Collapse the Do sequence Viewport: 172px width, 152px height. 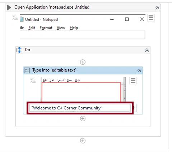click(147, 50)
